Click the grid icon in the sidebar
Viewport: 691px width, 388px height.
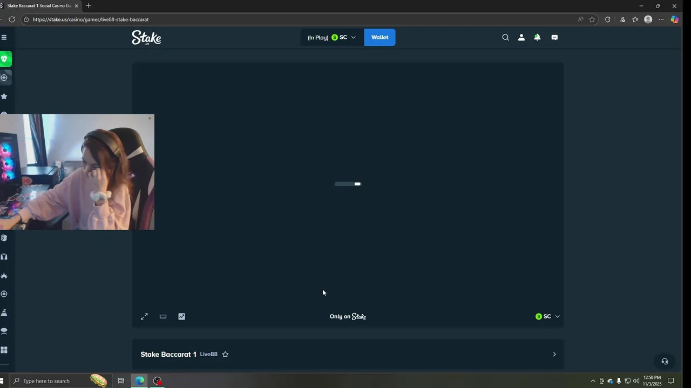tap(4, 350)
